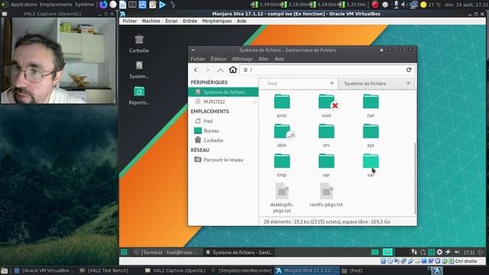Open the file manager window menu chevron
The height and width of the screenshot is (275, 489).
point(193,50)
